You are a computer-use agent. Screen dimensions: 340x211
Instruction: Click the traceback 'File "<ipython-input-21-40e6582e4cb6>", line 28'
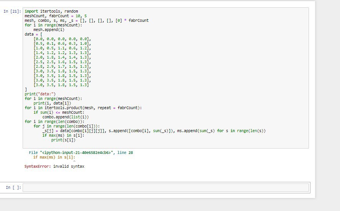[x=81, y=153]
